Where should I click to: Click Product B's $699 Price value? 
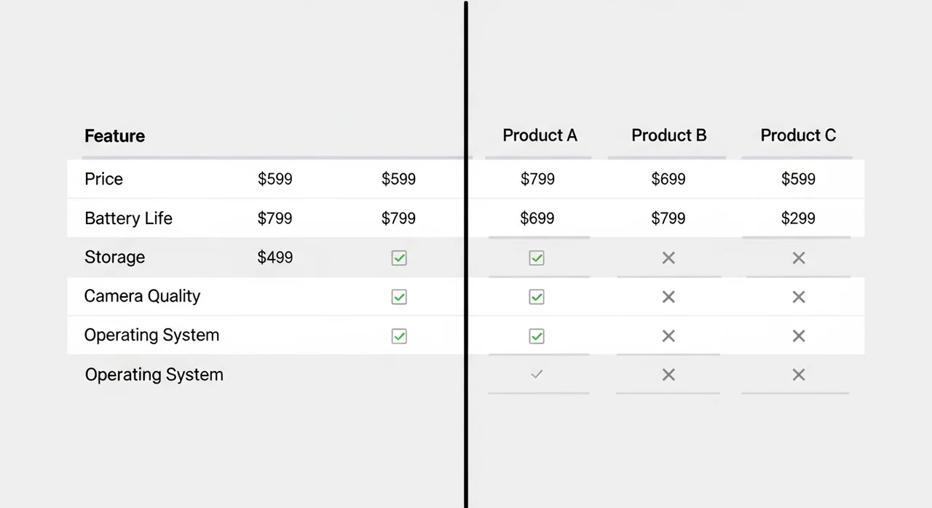point(668,179)
